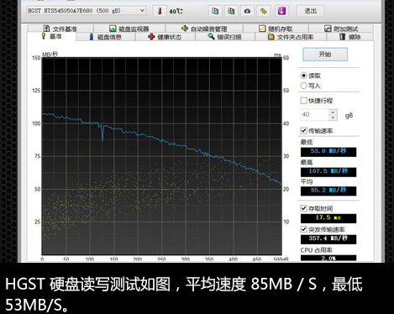
Task: Click the thermometer temperature icon
Action: click(x=160, y=11)
